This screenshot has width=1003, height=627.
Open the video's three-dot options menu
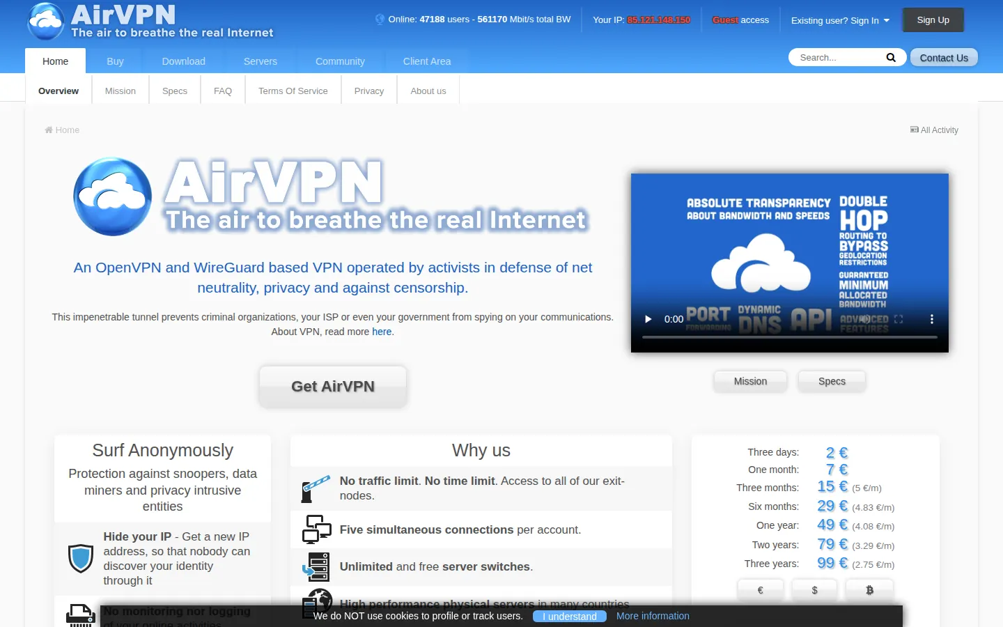(932, 319)
